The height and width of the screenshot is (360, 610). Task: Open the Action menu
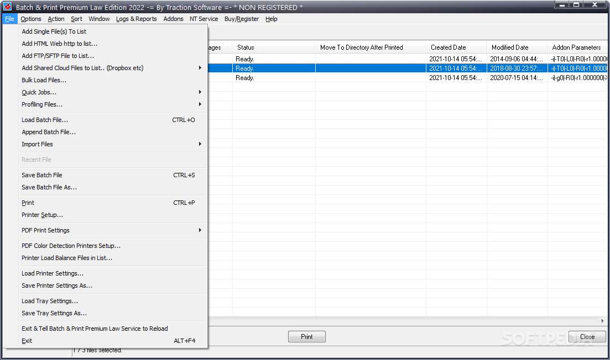pyautogui.click(x=56, y=19)
